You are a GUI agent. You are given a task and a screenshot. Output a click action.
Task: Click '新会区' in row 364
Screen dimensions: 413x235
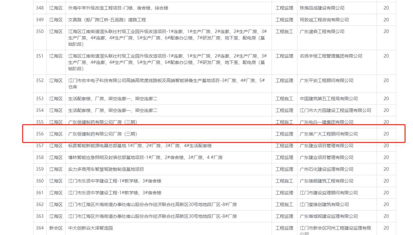(56, 228)
